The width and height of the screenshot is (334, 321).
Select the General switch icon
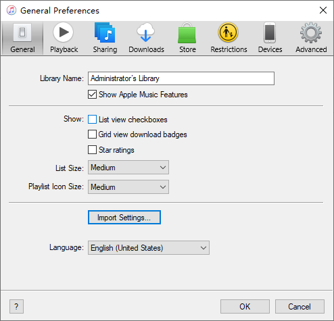pyautogui.click(x=22, y=32)
